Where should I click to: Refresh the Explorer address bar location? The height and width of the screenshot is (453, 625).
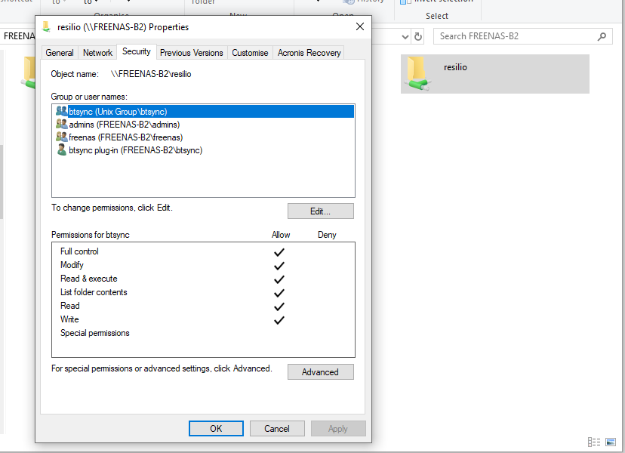[417, 36]
